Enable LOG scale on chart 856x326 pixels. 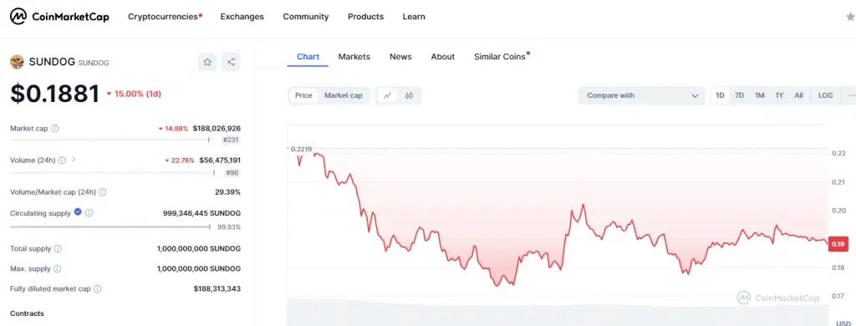(825, 95)
